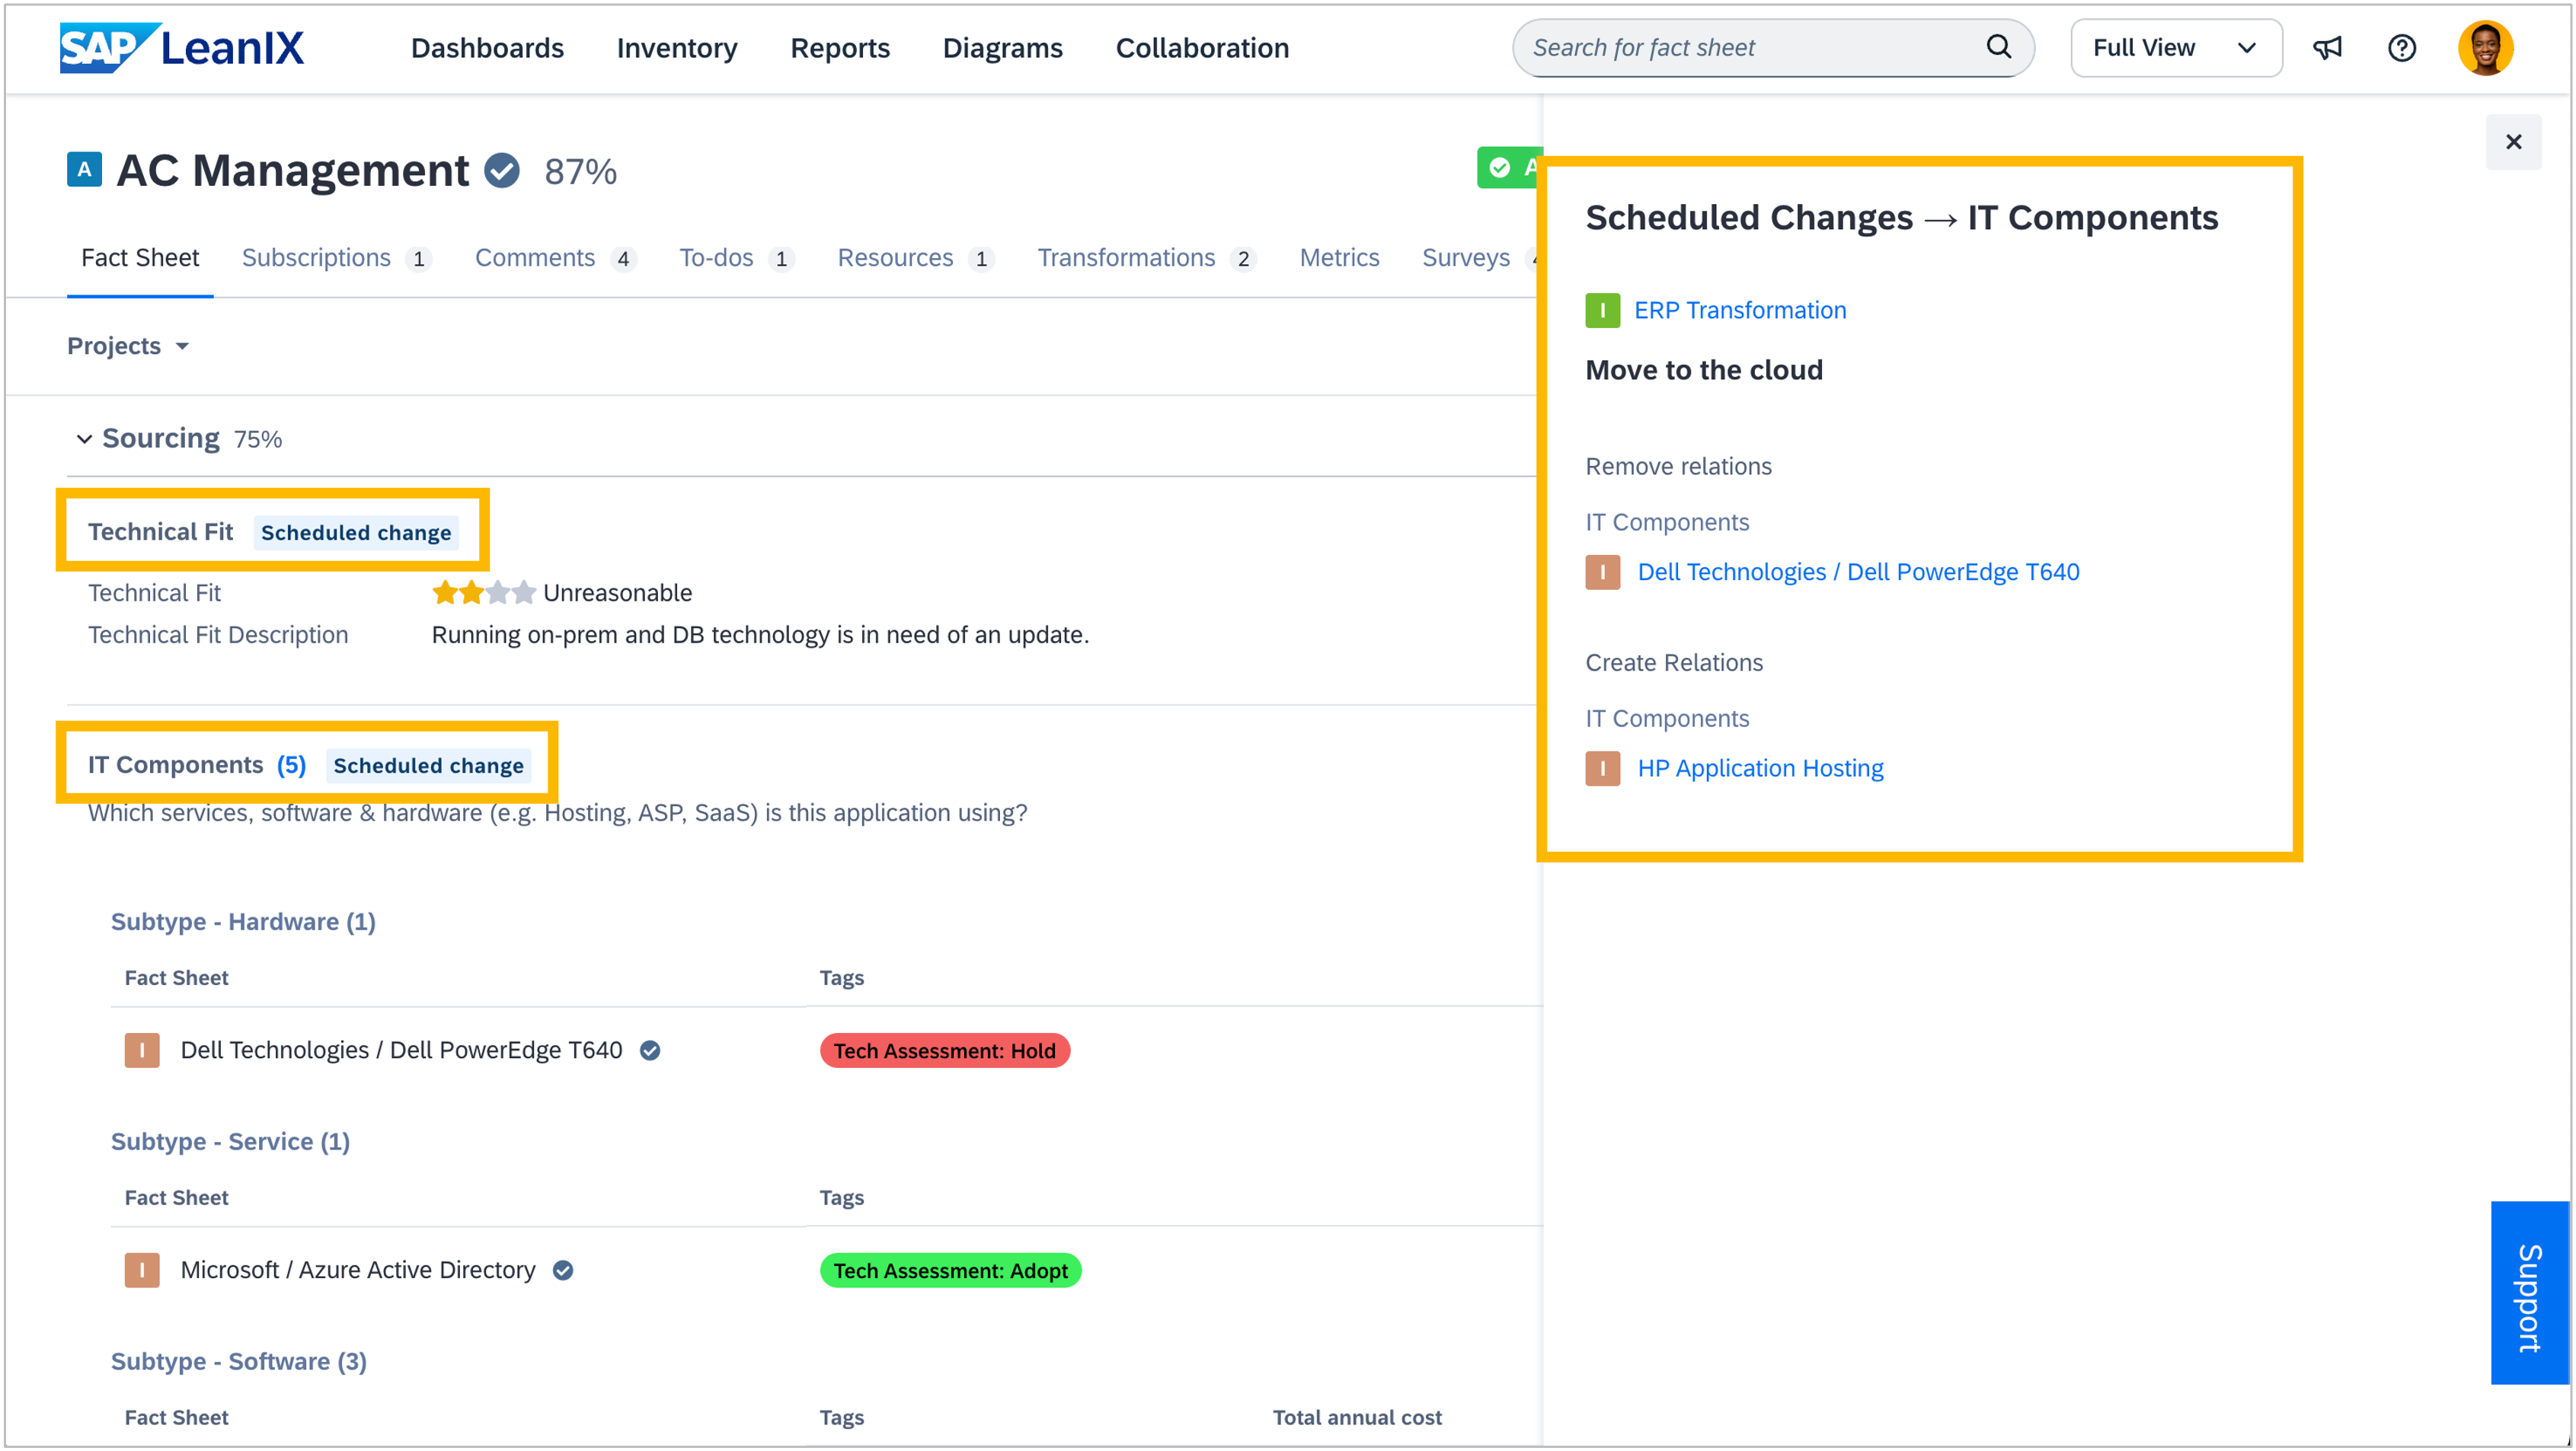The height and width of the screenshot is (1451, 2576).
Task: Close the Scheduled Changes side panel
Action: pos(2513,142)
